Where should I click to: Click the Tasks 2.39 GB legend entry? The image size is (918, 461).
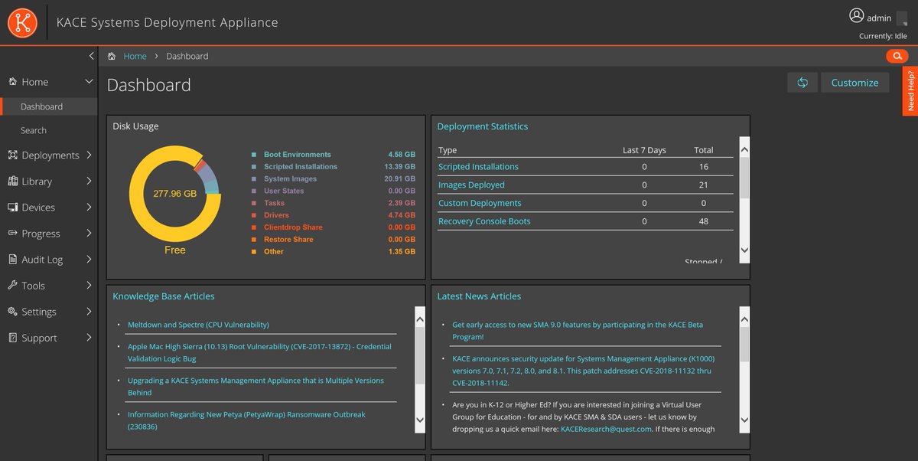pos(334,203)
